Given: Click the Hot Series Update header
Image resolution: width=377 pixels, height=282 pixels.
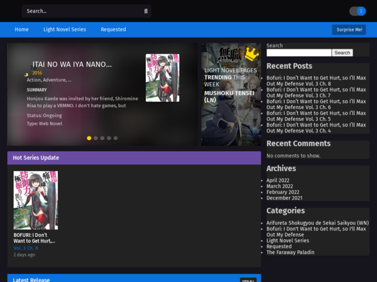Looking at the screenshot, I should coord(134,158).
